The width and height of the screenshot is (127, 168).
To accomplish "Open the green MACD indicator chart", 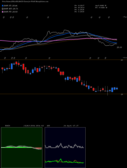I will click(x=22, y=148).
